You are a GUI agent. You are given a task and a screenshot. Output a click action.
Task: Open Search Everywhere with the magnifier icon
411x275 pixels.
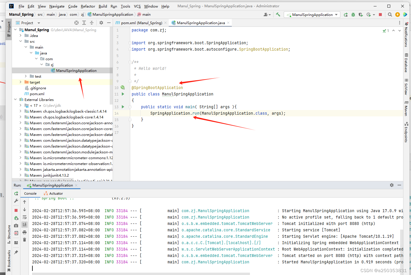tap(390, 15)
